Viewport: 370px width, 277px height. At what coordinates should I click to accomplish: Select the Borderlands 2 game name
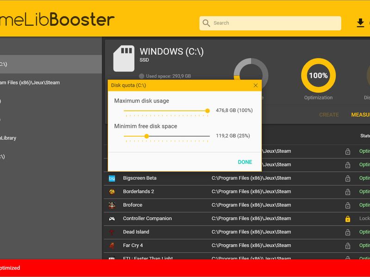click(138, 192)
